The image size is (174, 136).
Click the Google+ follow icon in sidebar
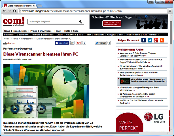[156, 40]
